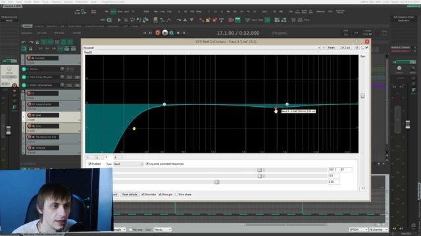This screenshot has height=236, width=421.
Task: Arm the selected Line track for recording
Action: 30,115
